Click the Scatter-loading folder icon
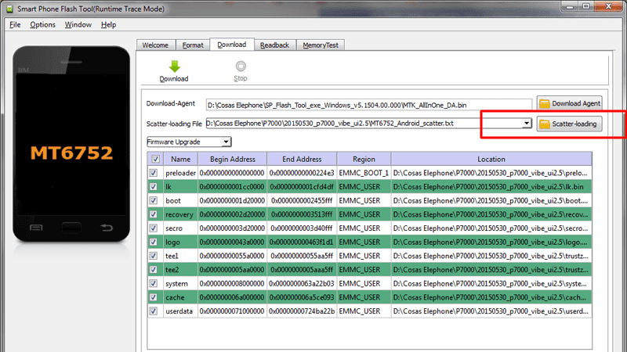The width and height of the screenshot is (627, 352). (545, 124)
